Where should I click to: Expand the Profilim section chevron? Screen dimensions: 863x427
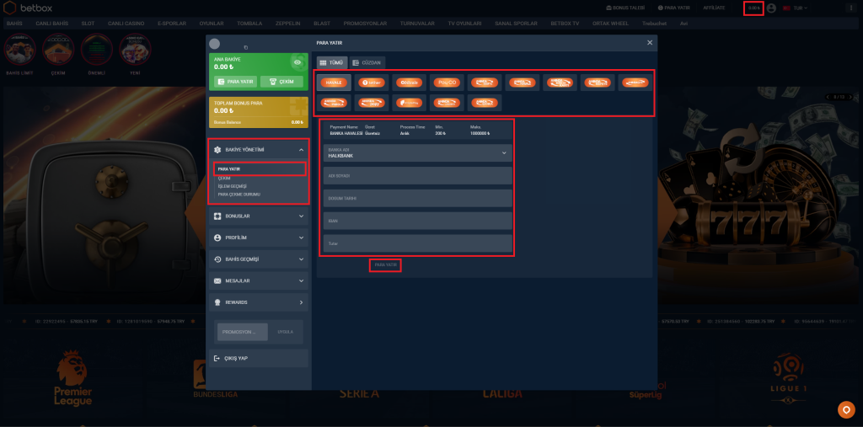point(301,238)
